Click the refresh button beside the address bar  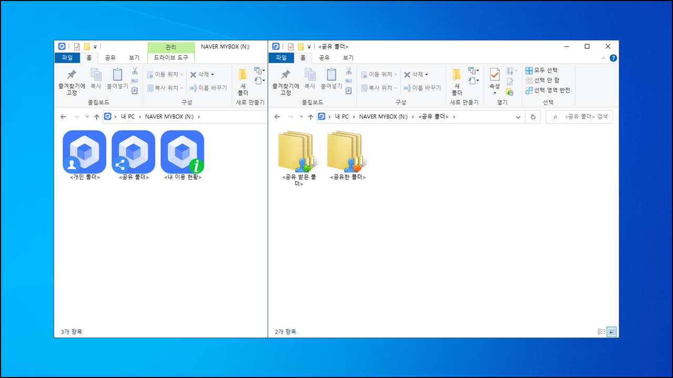click(533, 117)
